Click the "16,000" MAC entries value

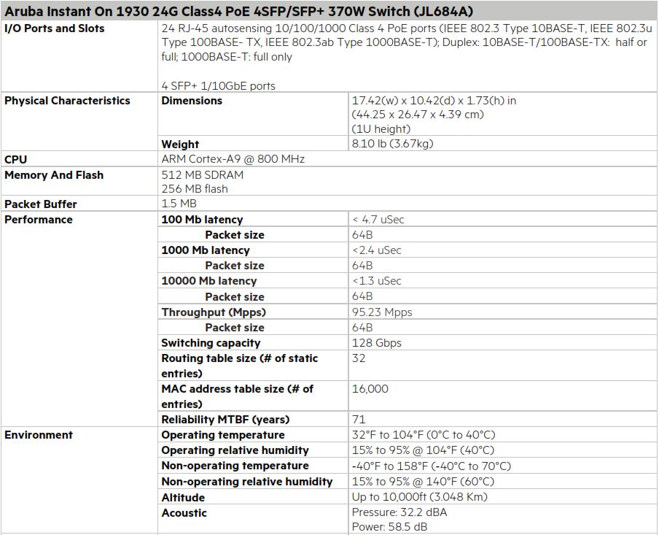(370, 389)
